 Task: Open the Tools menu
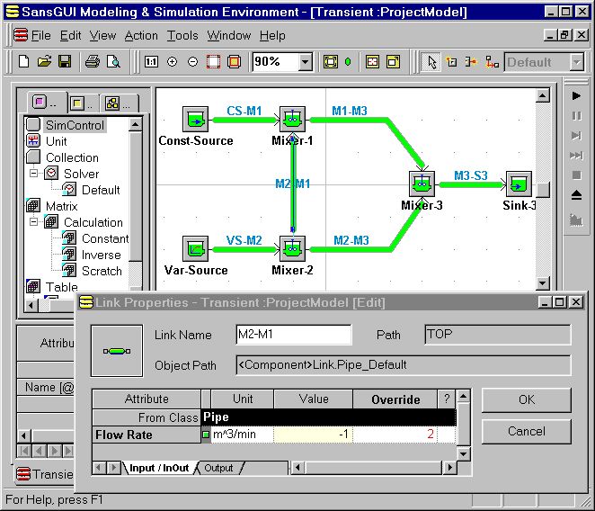[182, 36]
